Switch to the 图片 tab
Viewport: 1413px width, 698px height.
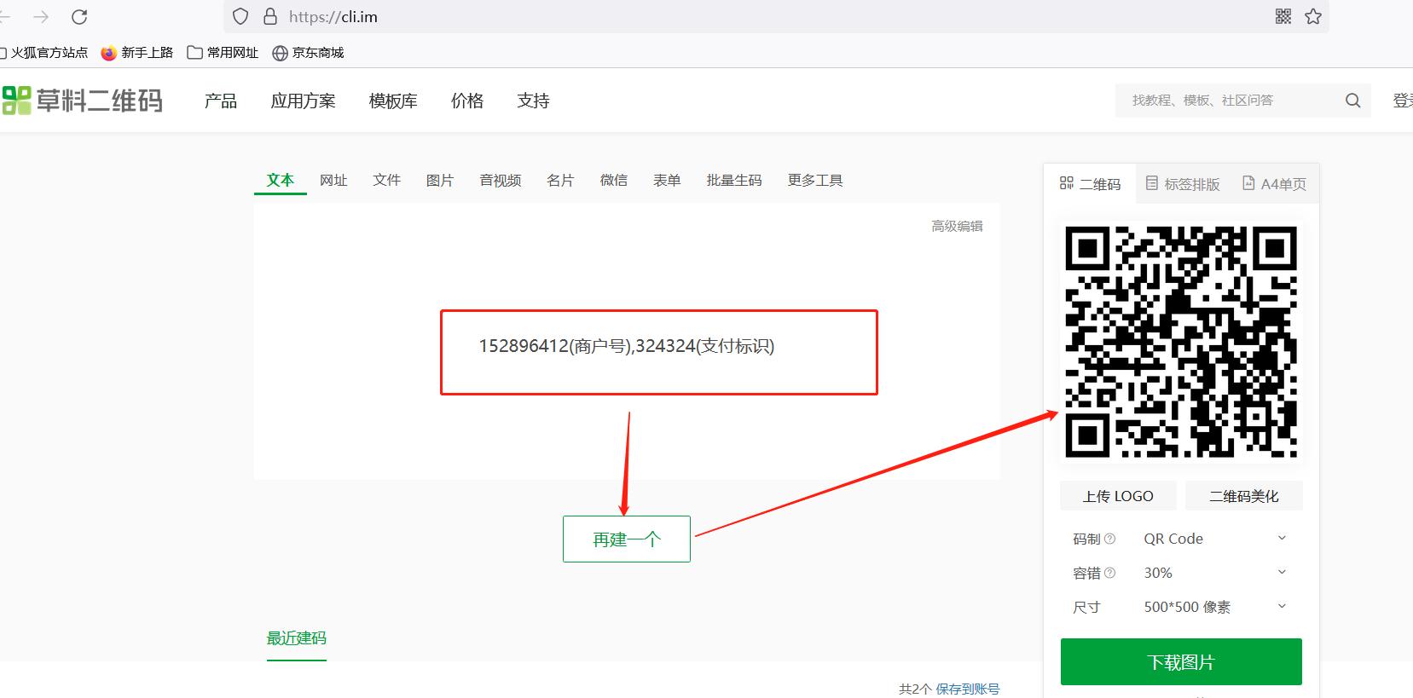tap(440, 180)
